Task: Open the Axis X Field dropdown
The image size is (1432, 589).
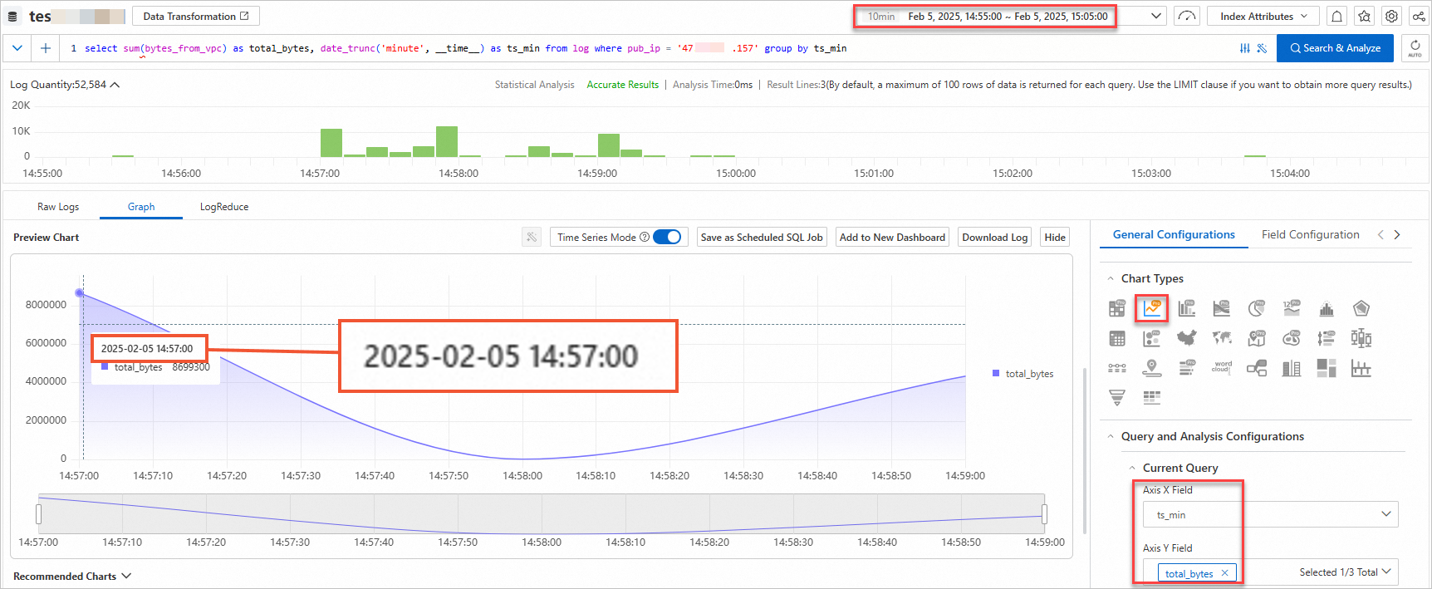Action: pos(1271,514)
